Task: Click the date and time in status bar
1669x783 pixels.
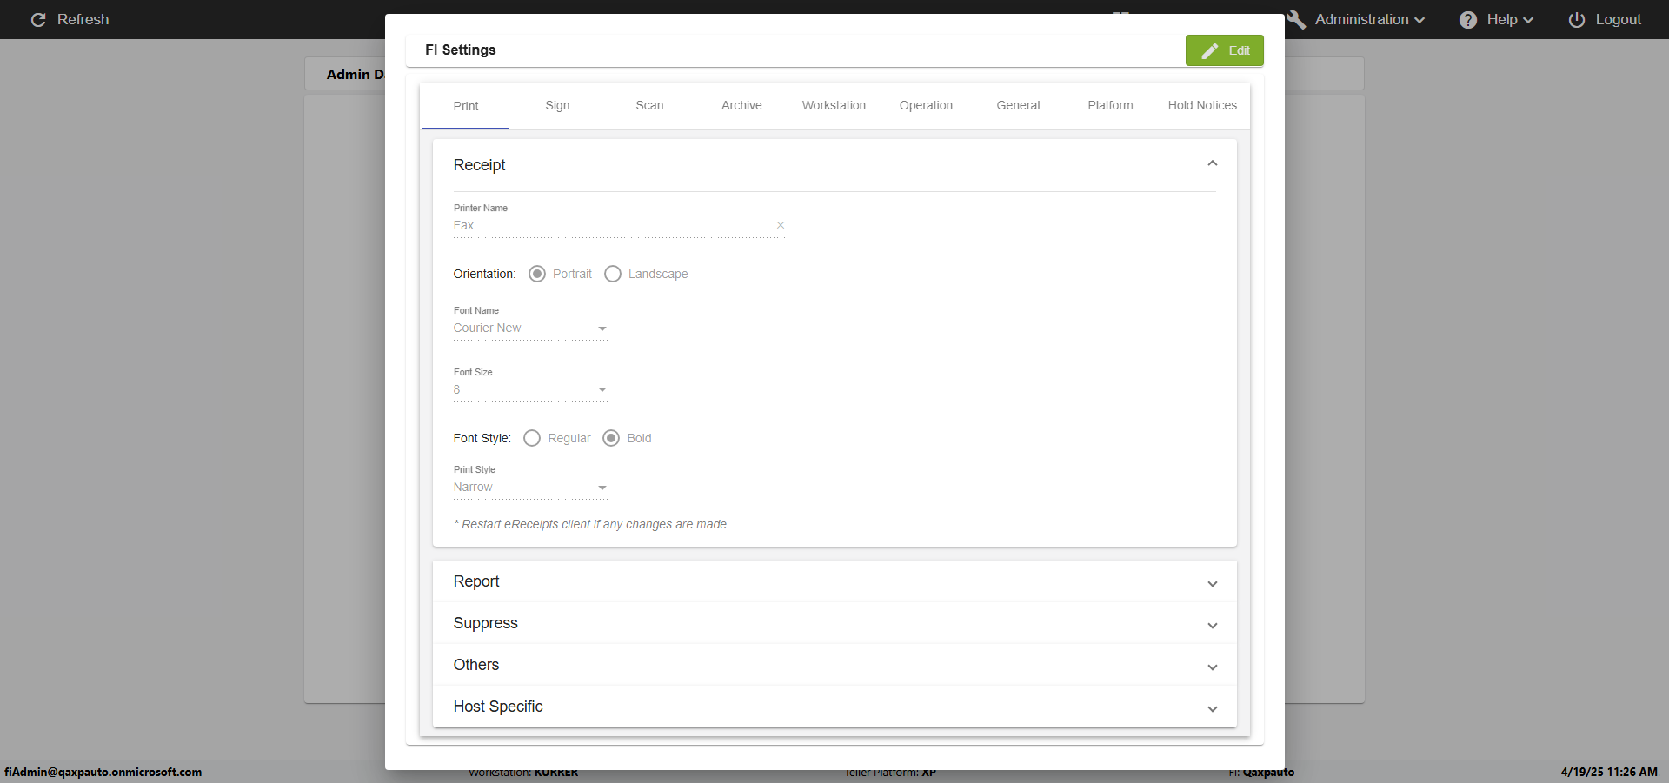Action: [x=1608, y=772]
